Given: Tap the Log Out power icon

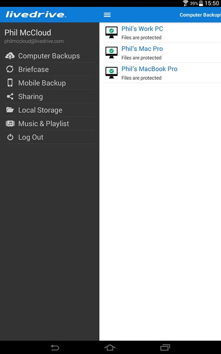Looking at the screenshot, I should pos(10,137).
